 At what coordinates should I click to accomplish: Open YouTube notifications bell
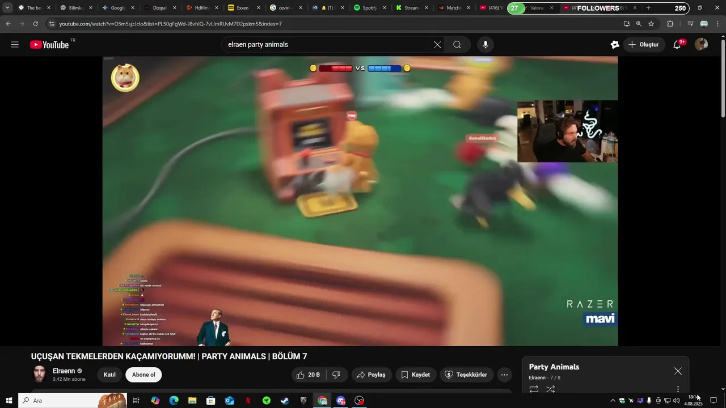677,45
